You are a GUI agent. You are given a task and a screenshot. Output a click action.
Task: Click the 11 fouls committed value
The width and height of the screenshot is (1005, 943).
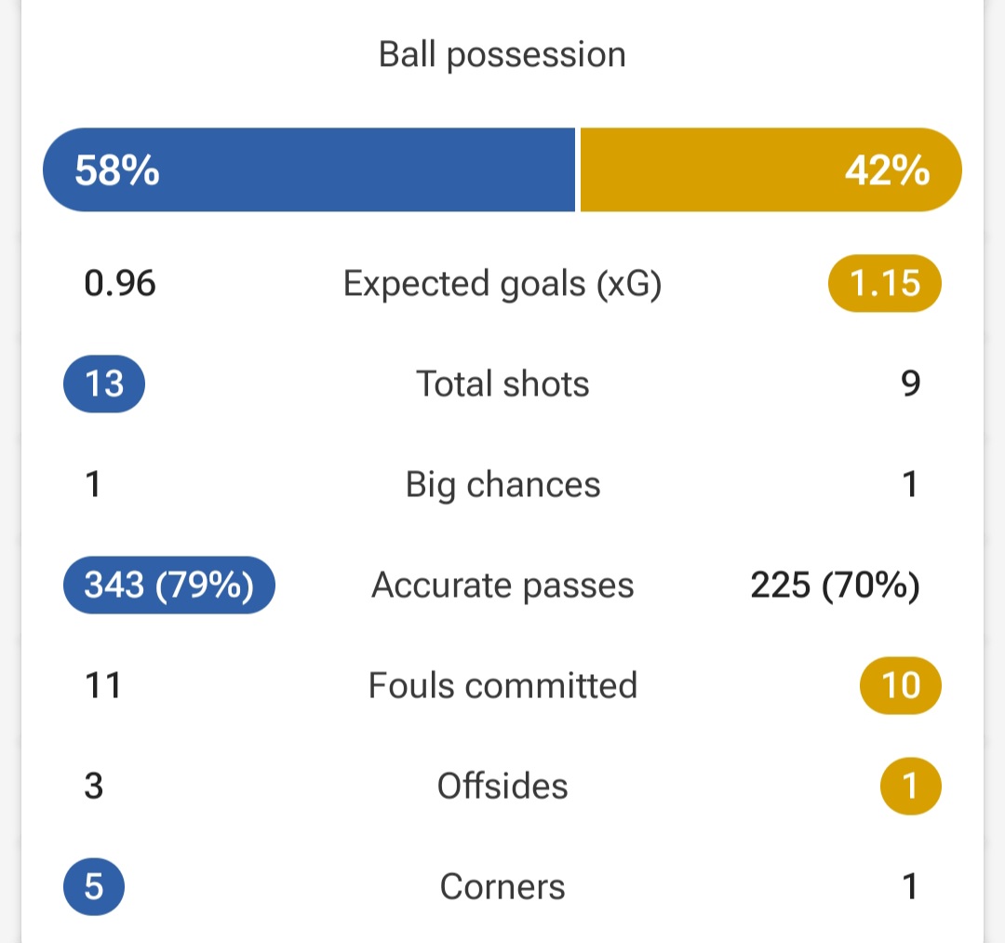tap(102, 685)
